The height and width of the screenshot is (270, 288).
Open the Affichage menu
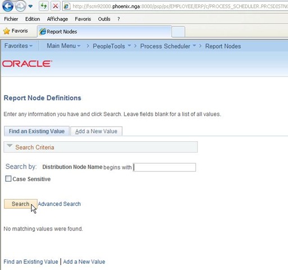pos(57,19)
